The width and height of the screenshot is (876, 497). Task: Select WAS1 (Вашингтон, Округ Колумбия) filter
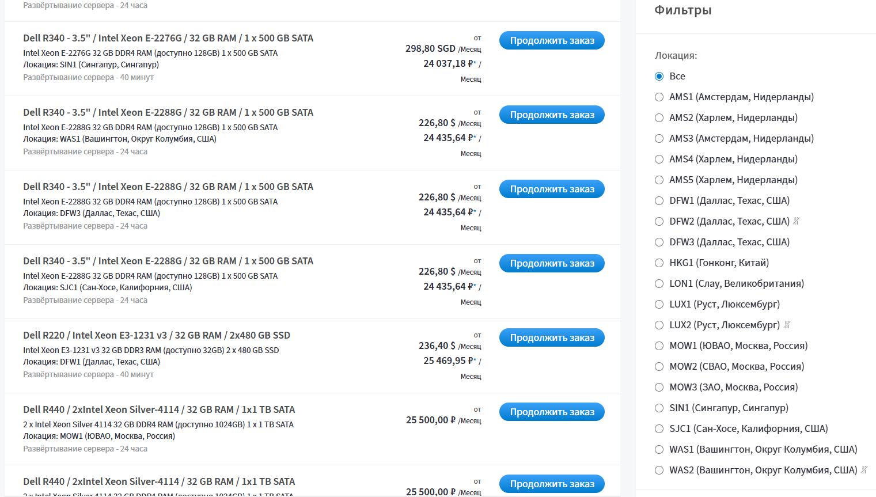[x=659, y=450]
